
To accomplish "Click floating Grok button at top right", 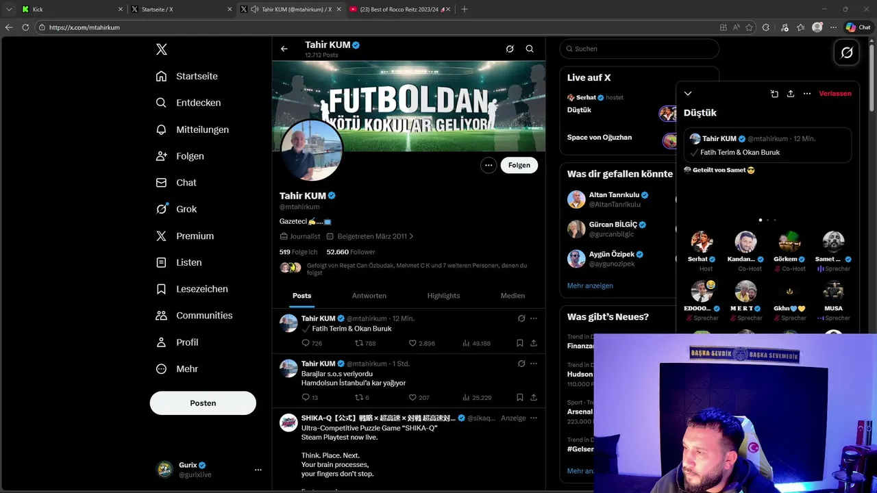I will click(847, 53).
